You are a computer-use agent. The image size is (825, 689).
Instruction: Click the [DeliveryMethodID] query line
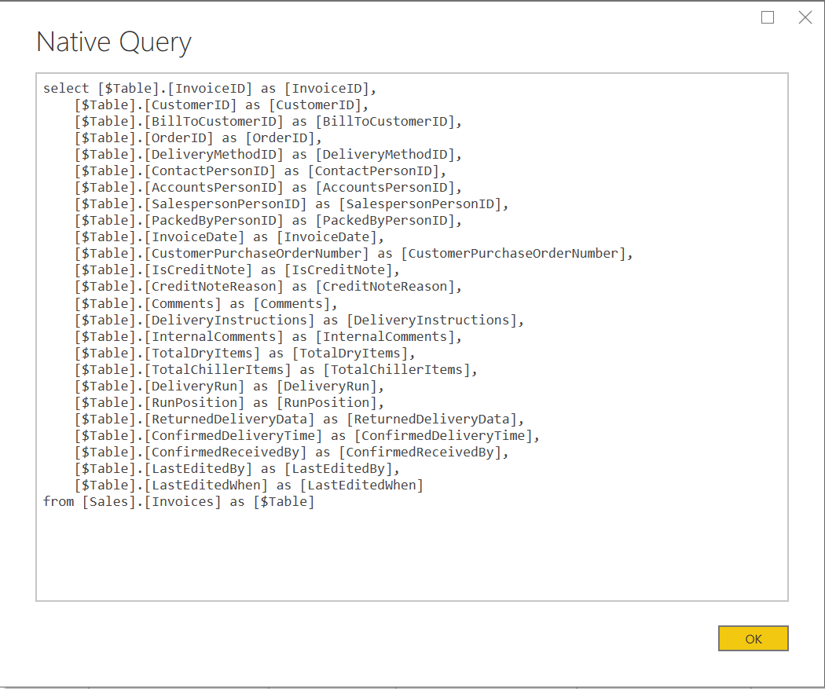coord(268,155)
